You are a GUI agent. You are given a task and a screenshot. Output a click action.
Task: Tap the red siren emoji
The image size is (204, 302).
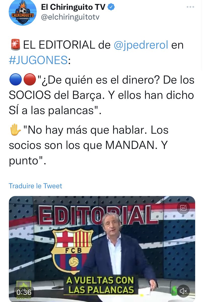point(15,45)
